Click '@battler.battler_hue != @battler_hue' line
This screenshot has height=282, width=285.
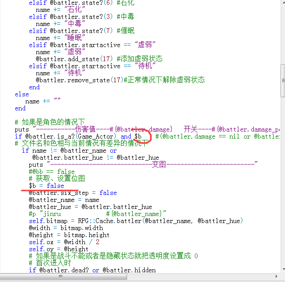point(95,157)
